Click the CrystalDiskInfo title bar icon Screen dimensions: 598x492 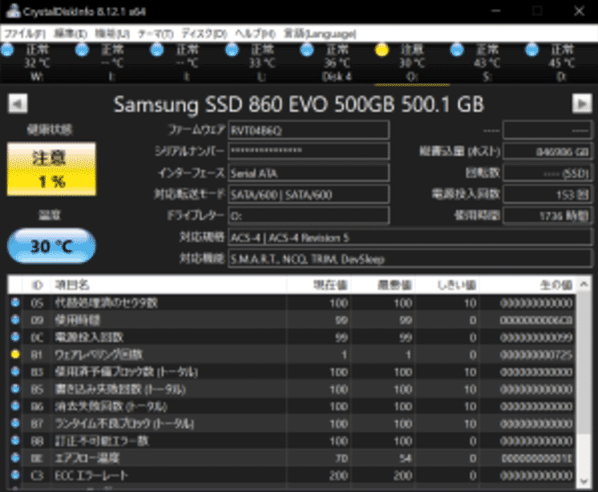tap(13, 10)
